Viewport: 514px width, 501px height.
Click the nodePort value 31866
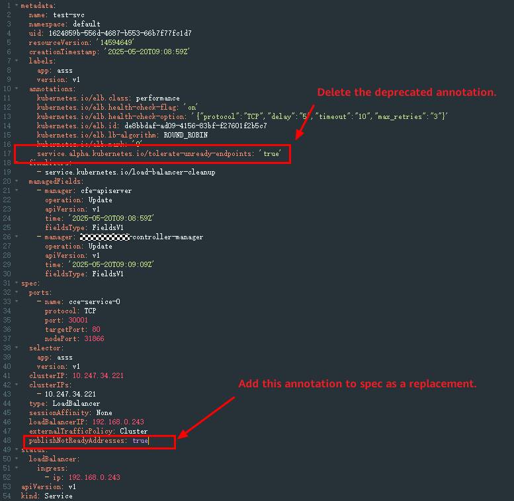click(94, 338)
